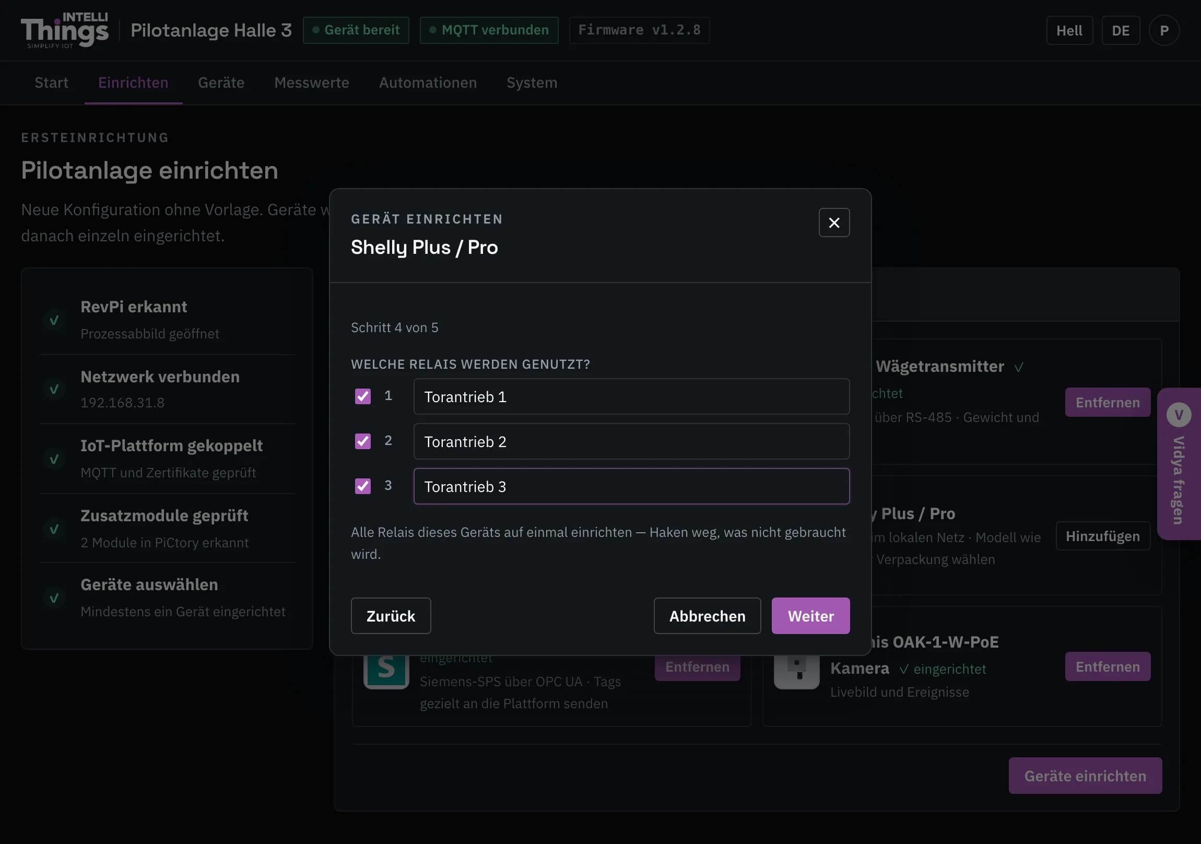Click the Siemens S device icon
This screenshot has width=1201, height=844.
tap(386, 671)
